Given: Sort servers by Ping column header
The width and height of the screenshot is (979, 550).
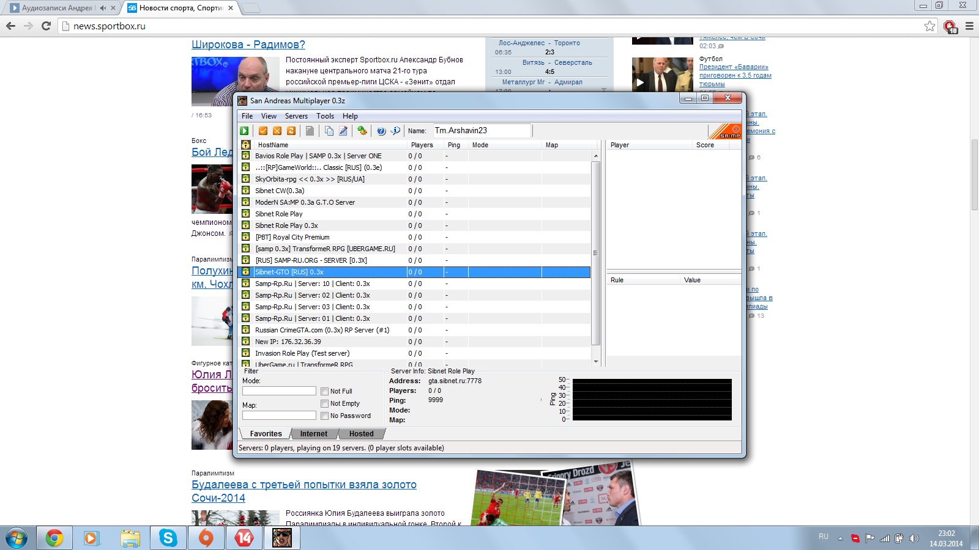Looking at the screenshot, I should (x=456, y=145).
